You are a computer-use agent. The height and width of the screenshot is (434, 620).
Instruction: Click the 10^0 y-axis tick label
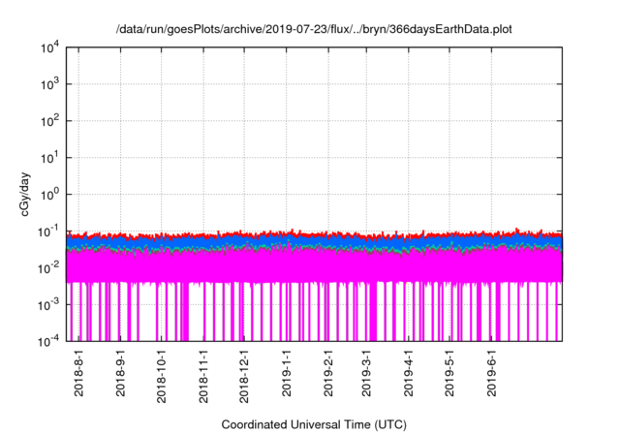pos(48,194)
